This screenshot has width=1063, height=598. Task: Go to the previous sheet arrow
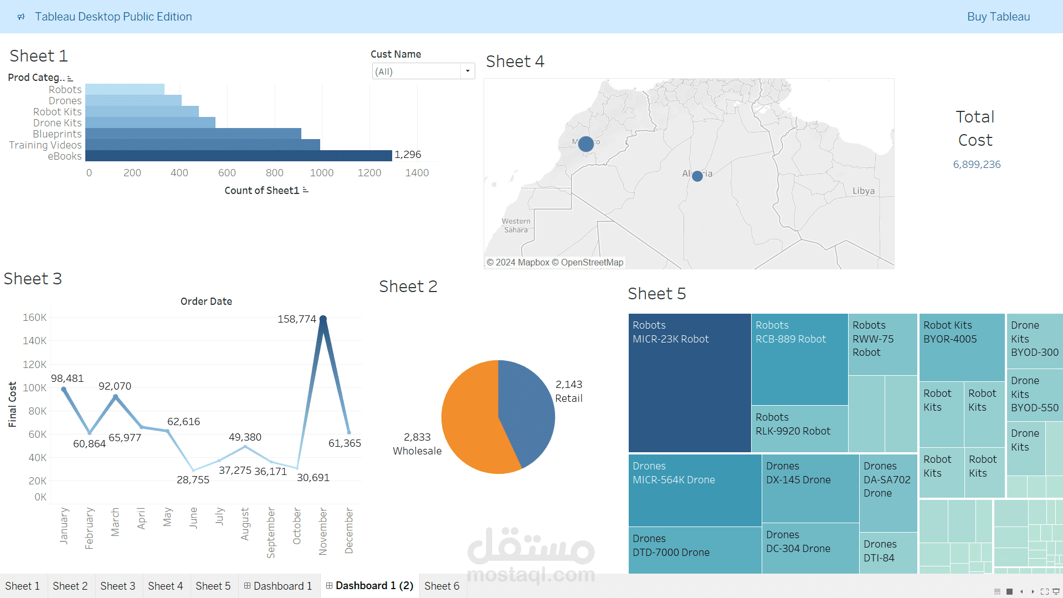(x=1021, y=591)
